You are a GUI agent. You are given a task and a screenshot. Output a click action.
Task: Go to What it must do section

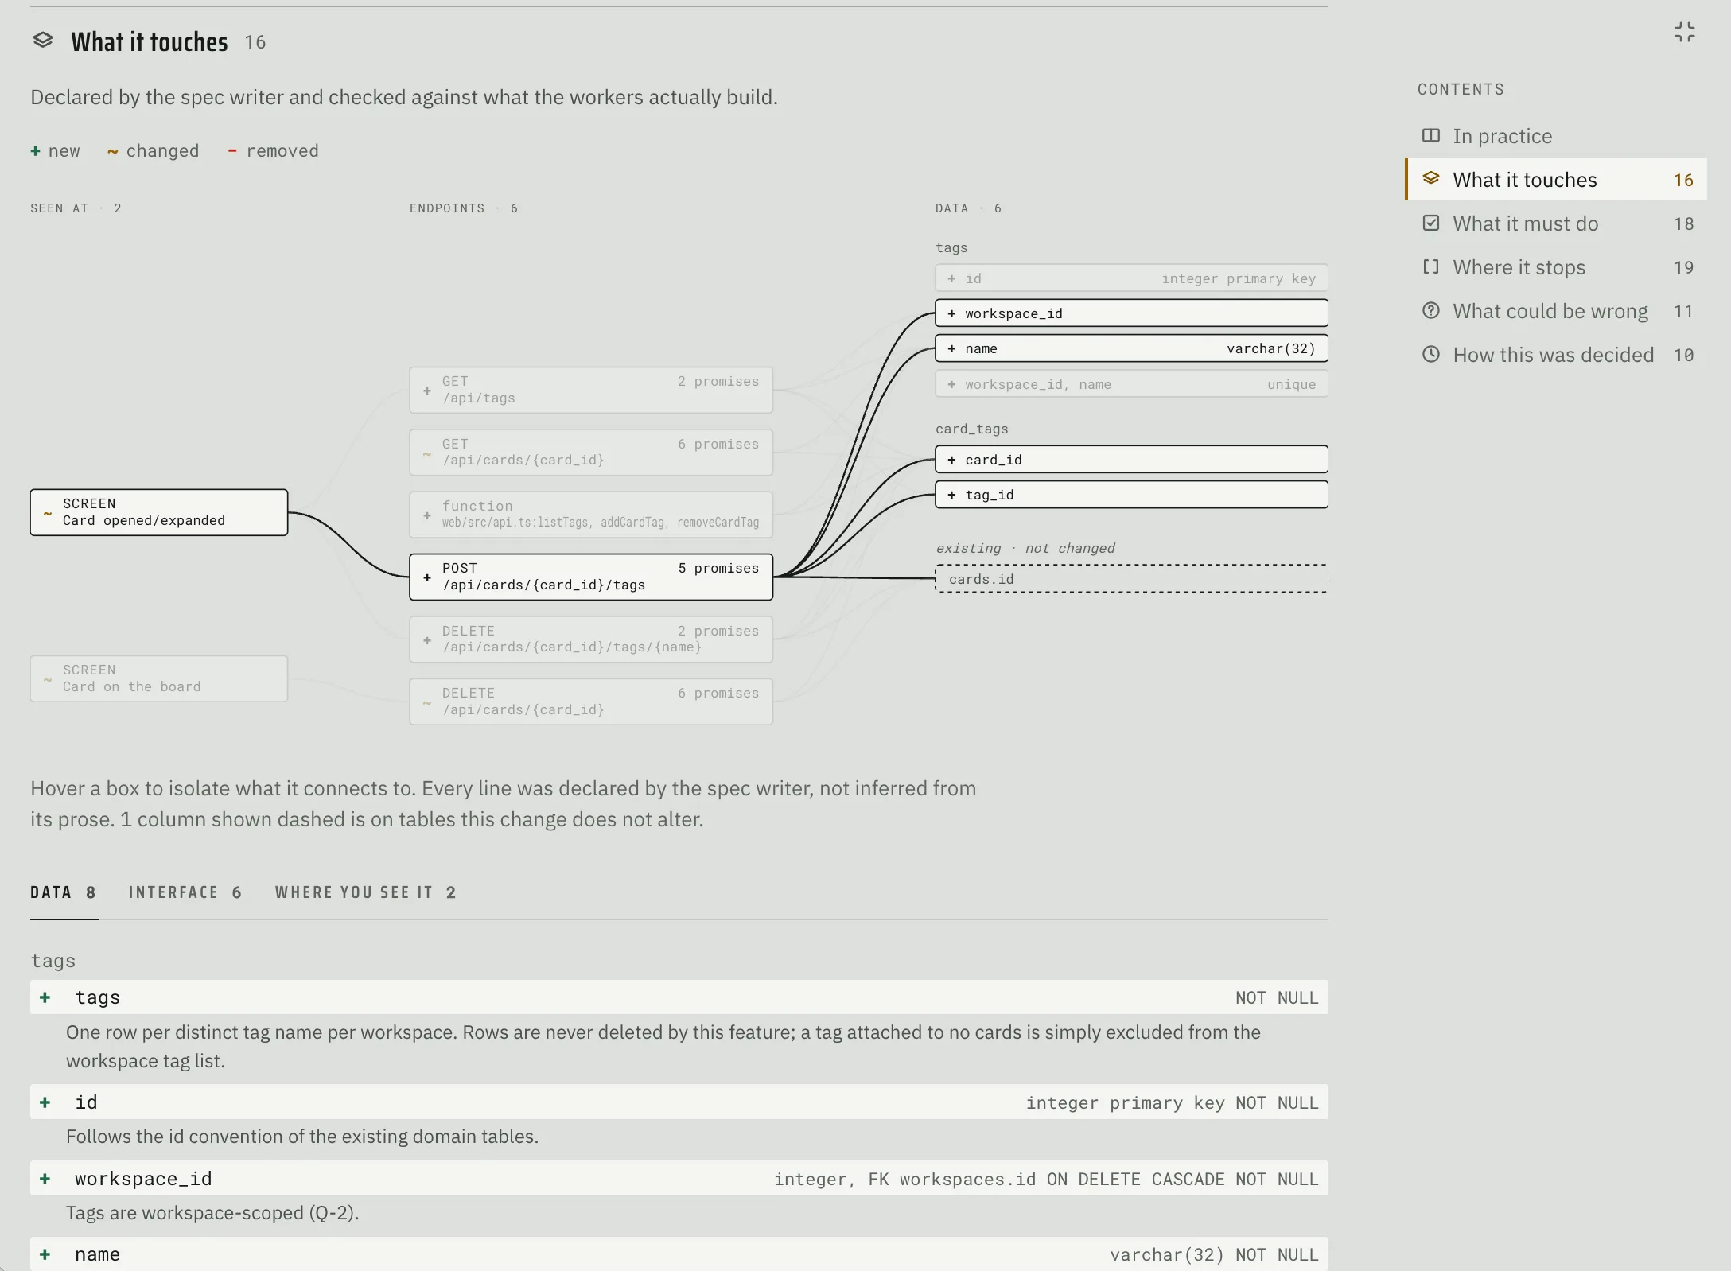(x=1557, y=223)
